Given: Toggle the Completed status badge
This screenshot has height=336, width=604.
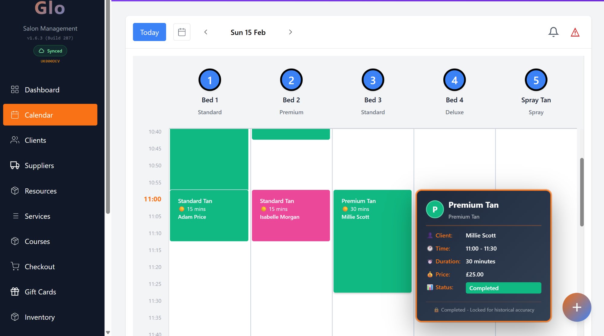Looking at the screenshot, I should click(503, 288).
